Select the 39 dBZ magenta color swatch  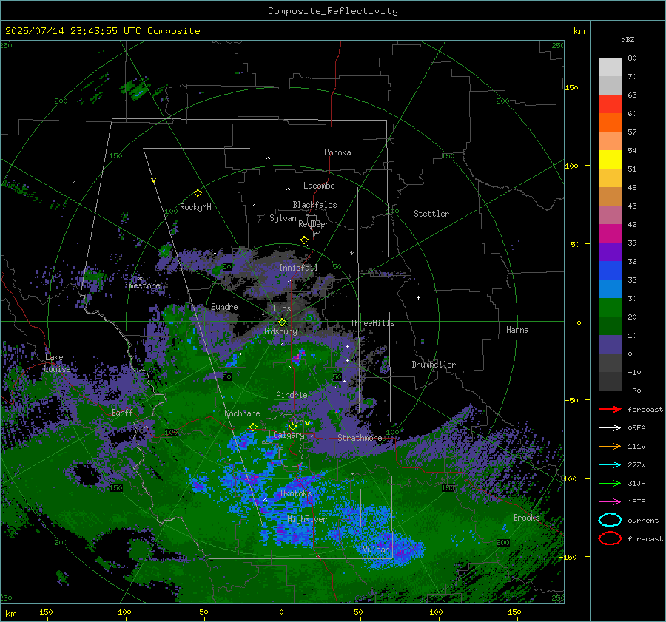point(610,233)
